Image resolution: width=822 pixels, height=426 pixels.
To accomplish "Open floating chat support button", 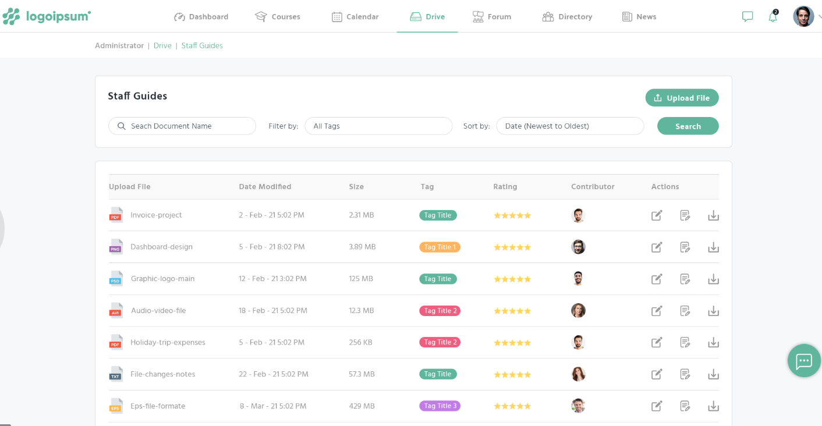I will (x=804, y=361).
